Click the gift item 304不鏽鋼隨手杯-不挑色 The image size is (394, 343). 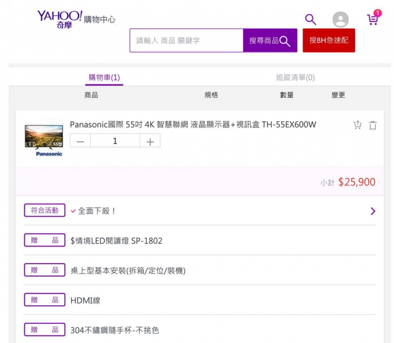(114, 330)
